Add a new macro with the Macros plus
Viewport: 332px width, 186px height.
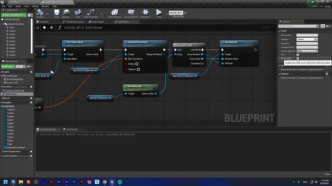[x=31, y=98]
